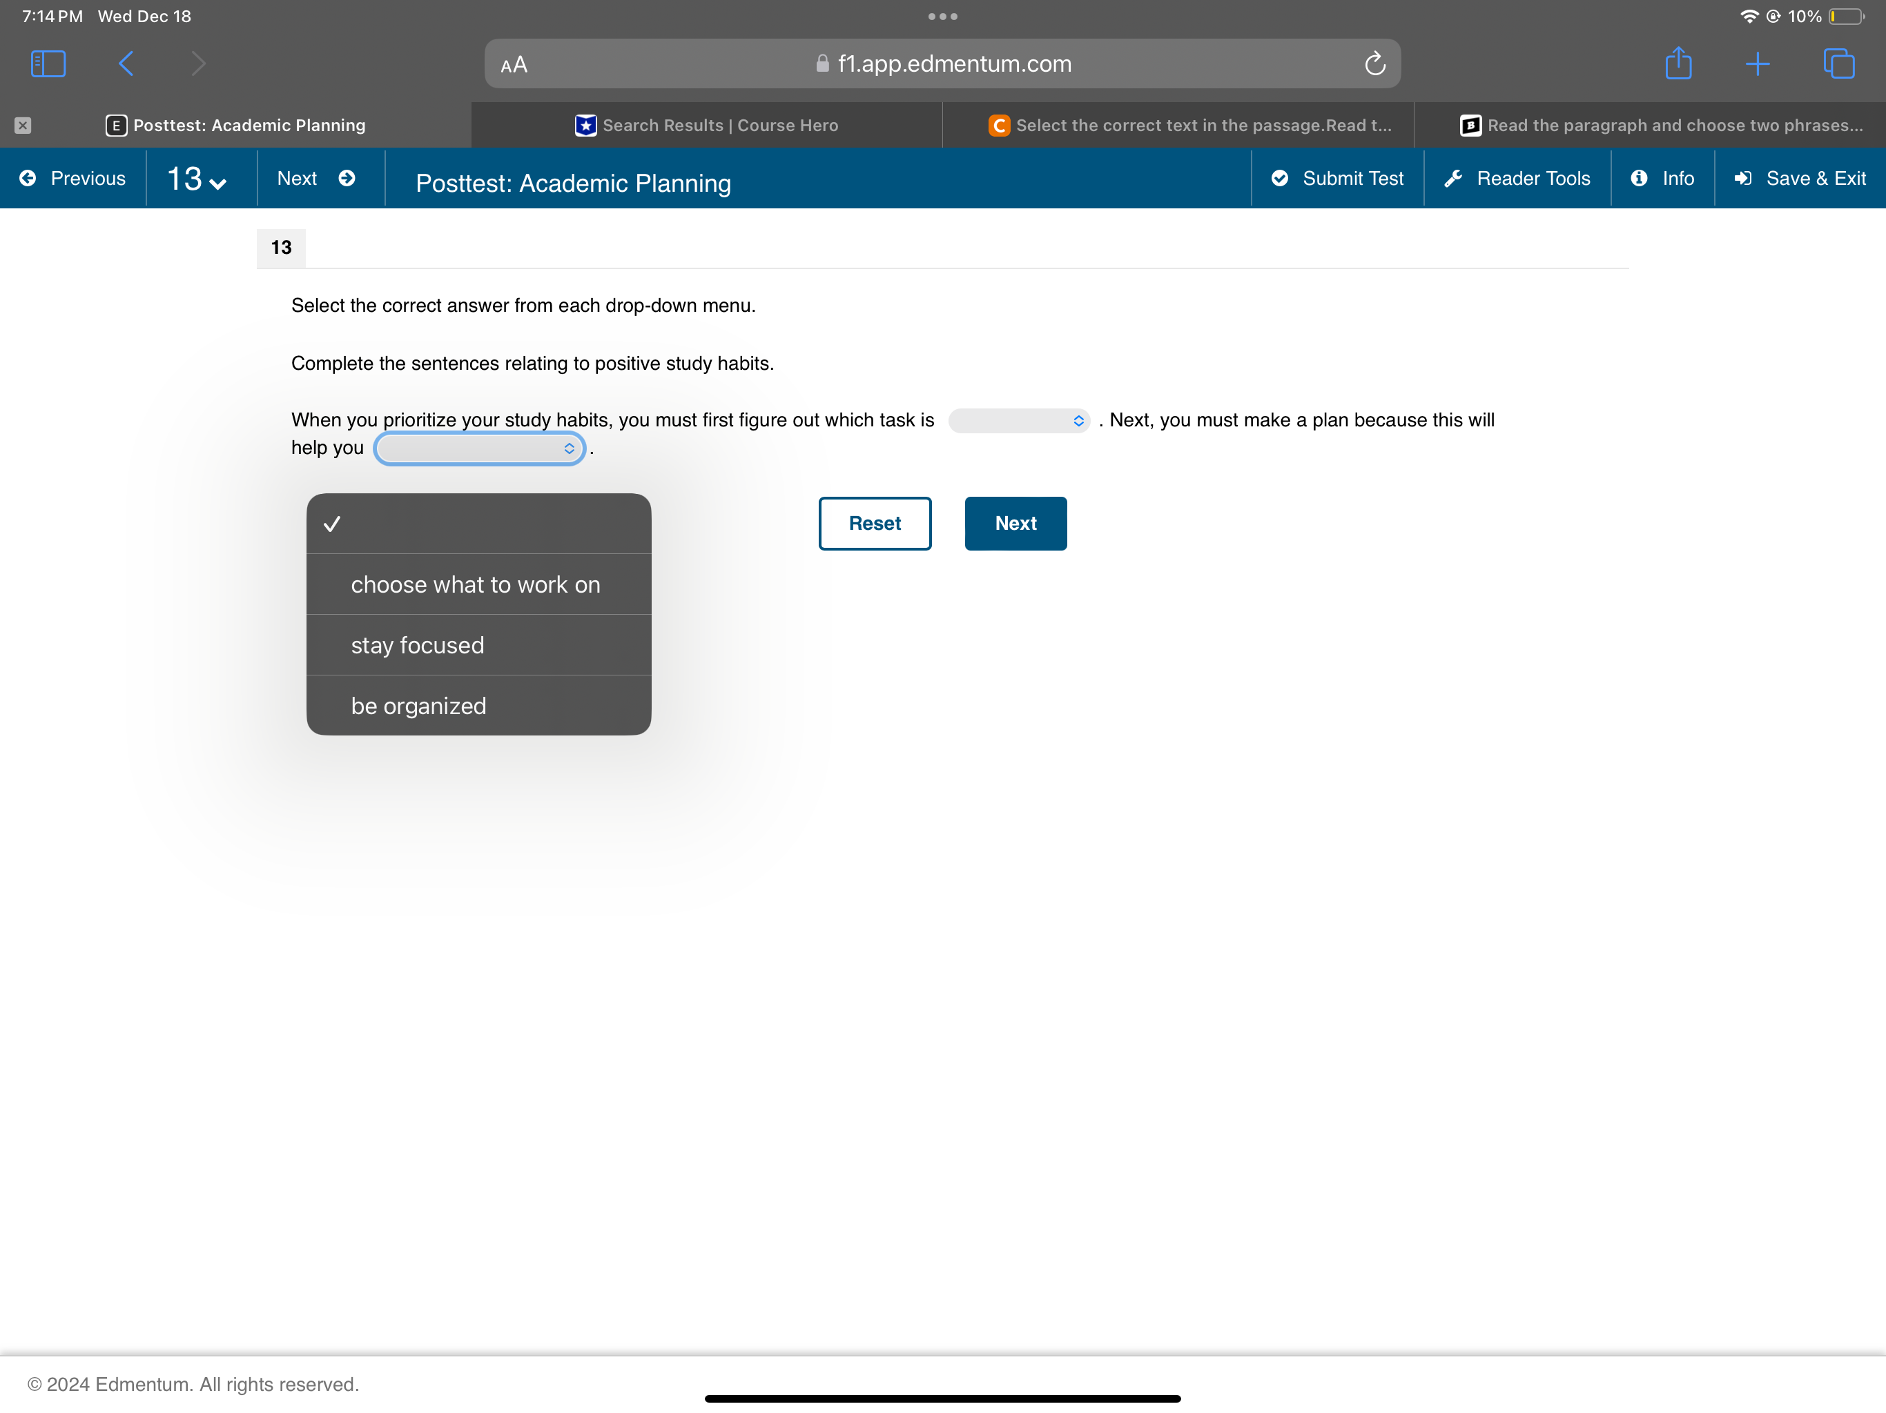The width and height of the screenshot is (1886, 1413).
Task: Switch to Course Hero Search Results tab
Action: (707, 126)
